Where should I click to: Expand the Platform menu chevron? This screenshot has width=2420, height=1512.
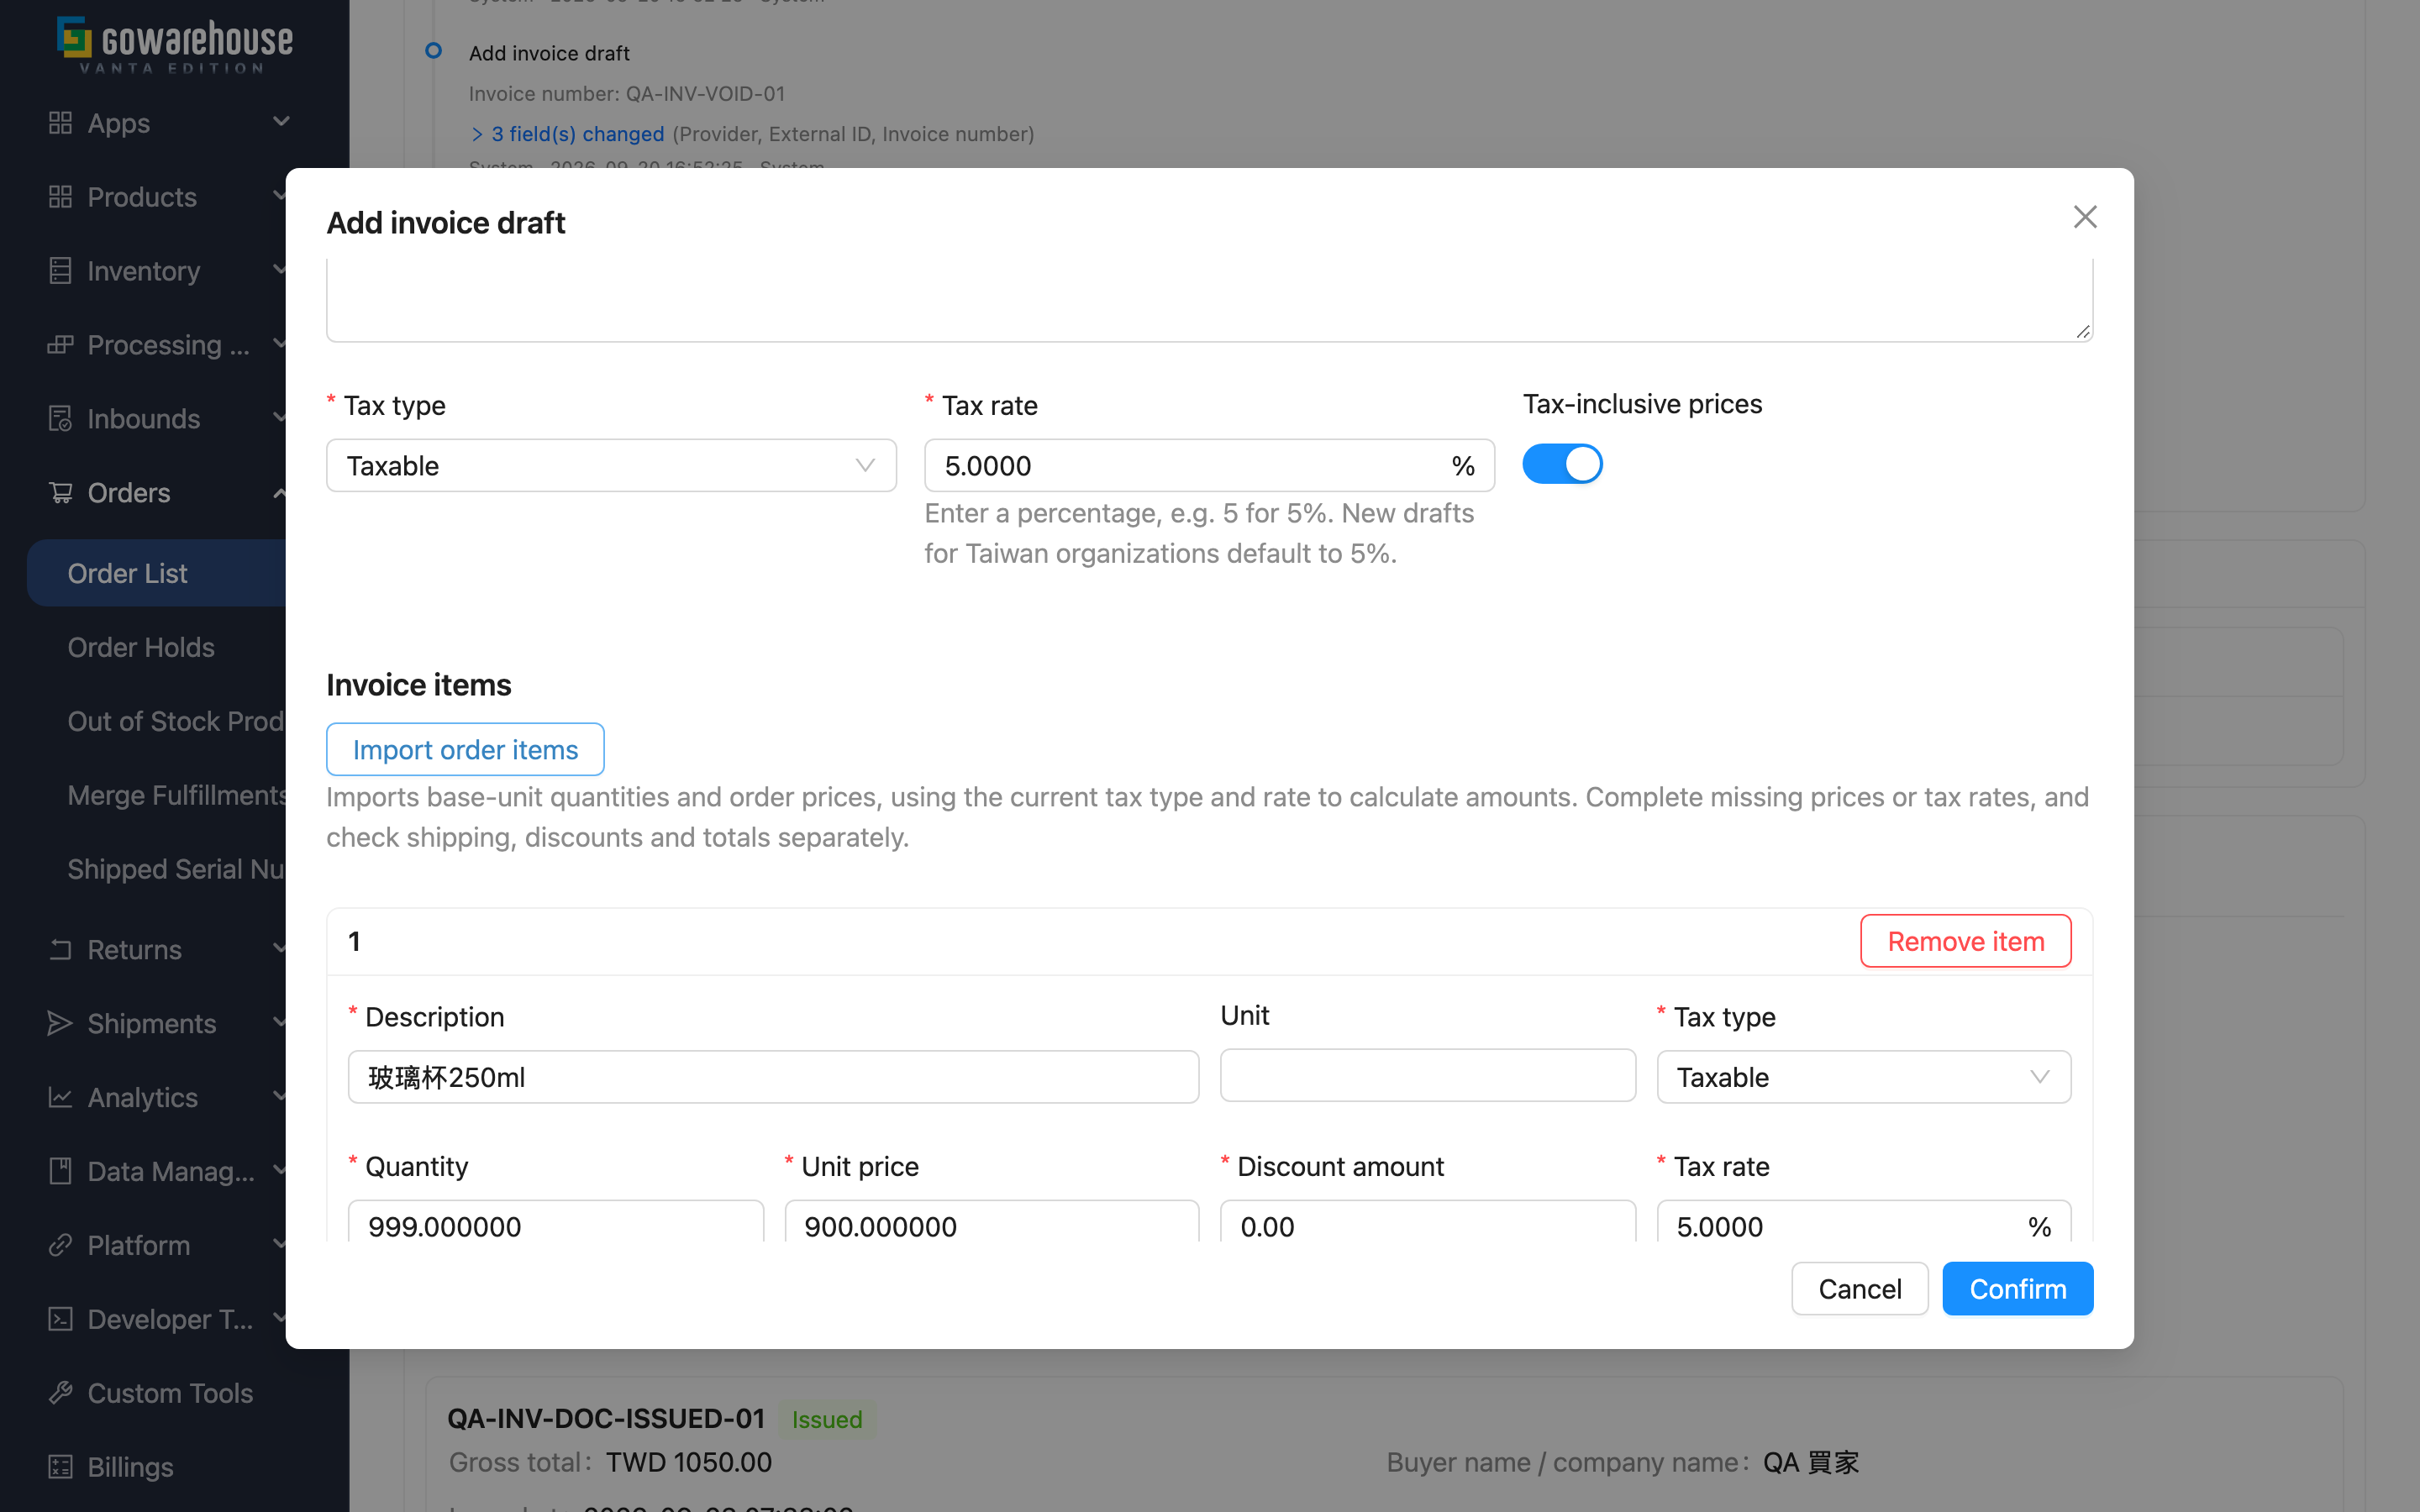pyautogui.click(x=281, y=1244)
